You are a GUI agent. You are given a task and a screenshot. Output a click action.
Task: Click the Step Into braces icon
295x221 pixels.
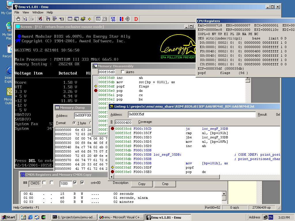[48, 19]
